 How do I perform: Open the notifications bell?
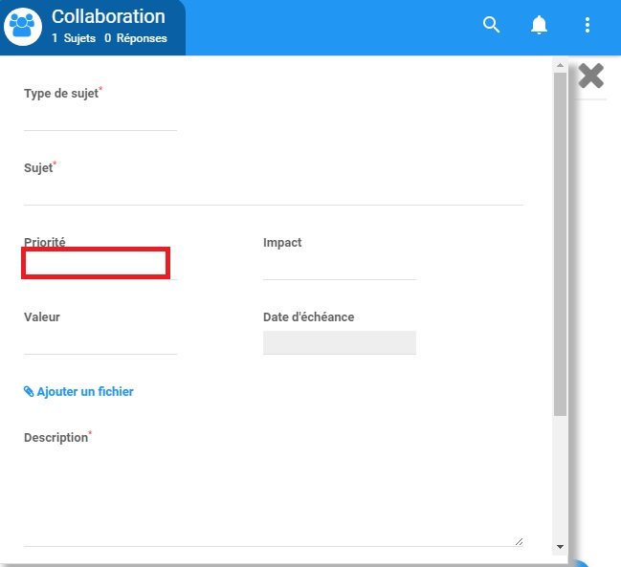click(540, 26)
